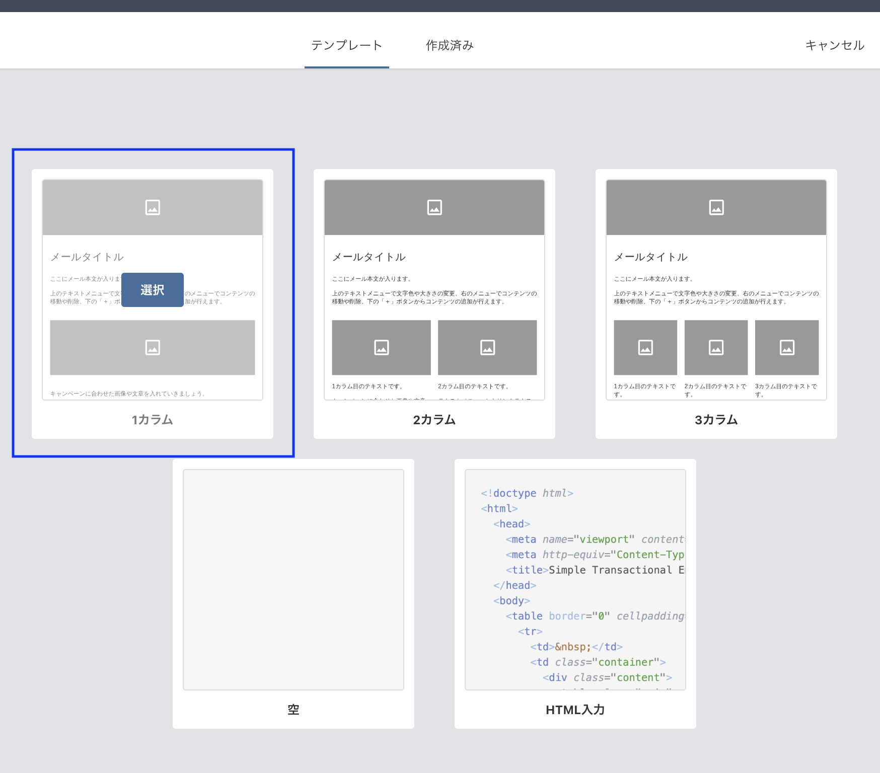
Task: Click the 3カラム template label
Action: 716,420
